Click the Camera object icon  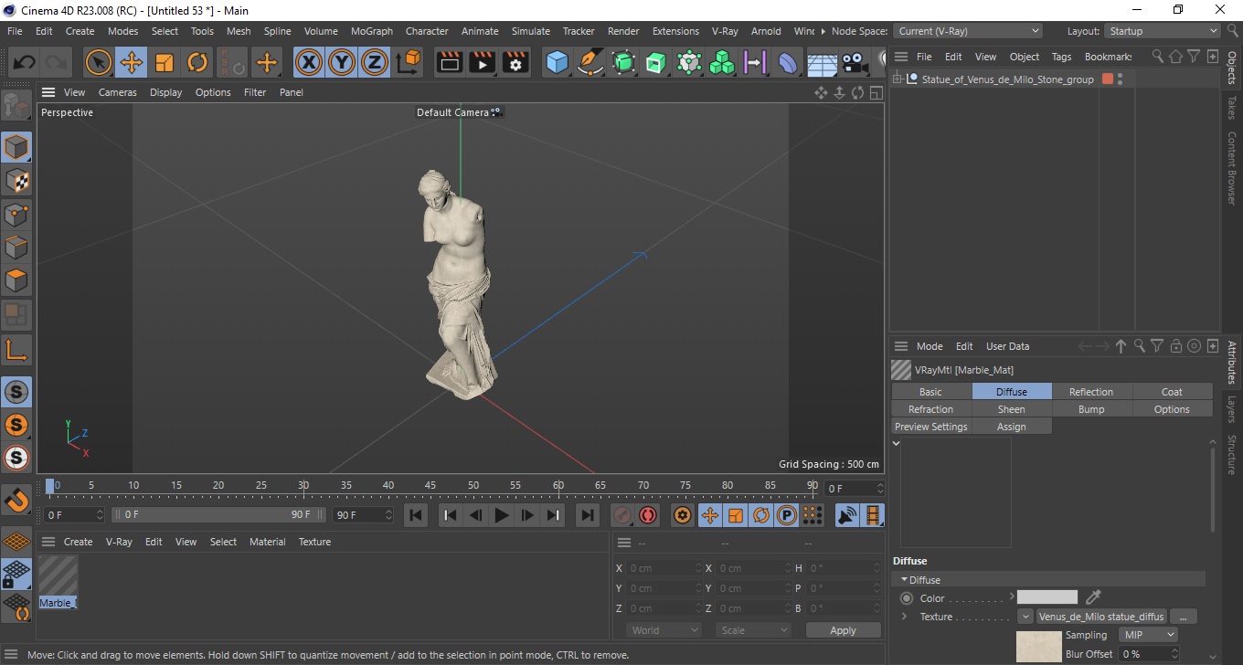coord(855,62)
